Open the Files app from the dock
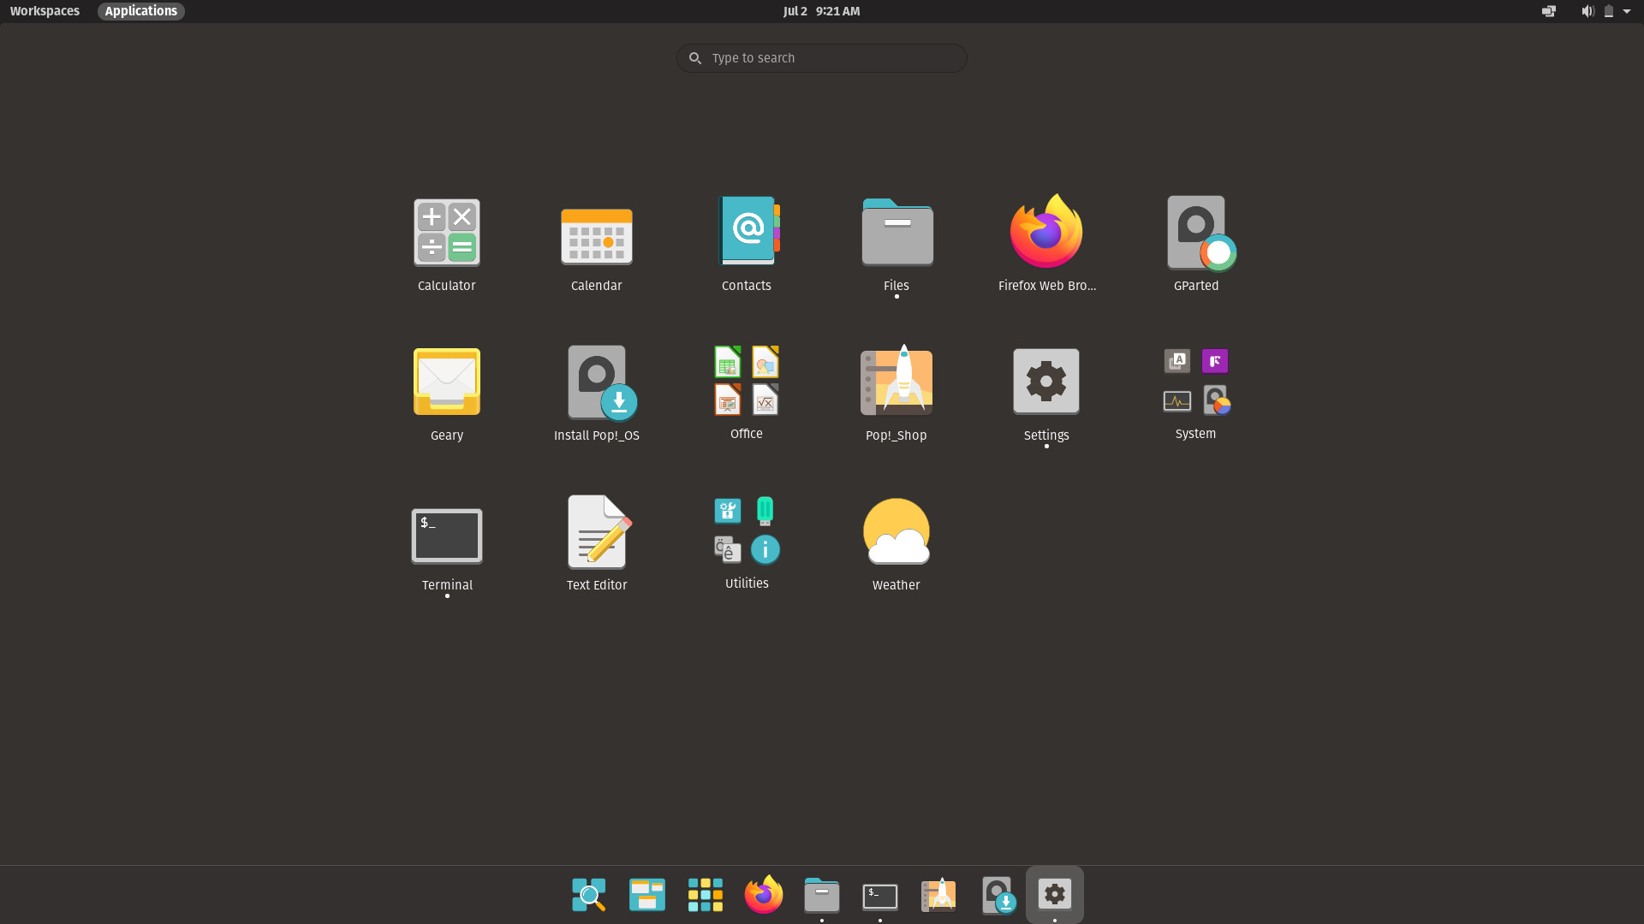 click(x=821, y=894)
